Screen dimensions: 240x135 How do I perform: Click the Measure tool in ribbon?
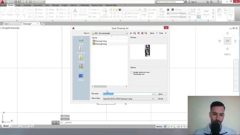(x=206, y=12)
